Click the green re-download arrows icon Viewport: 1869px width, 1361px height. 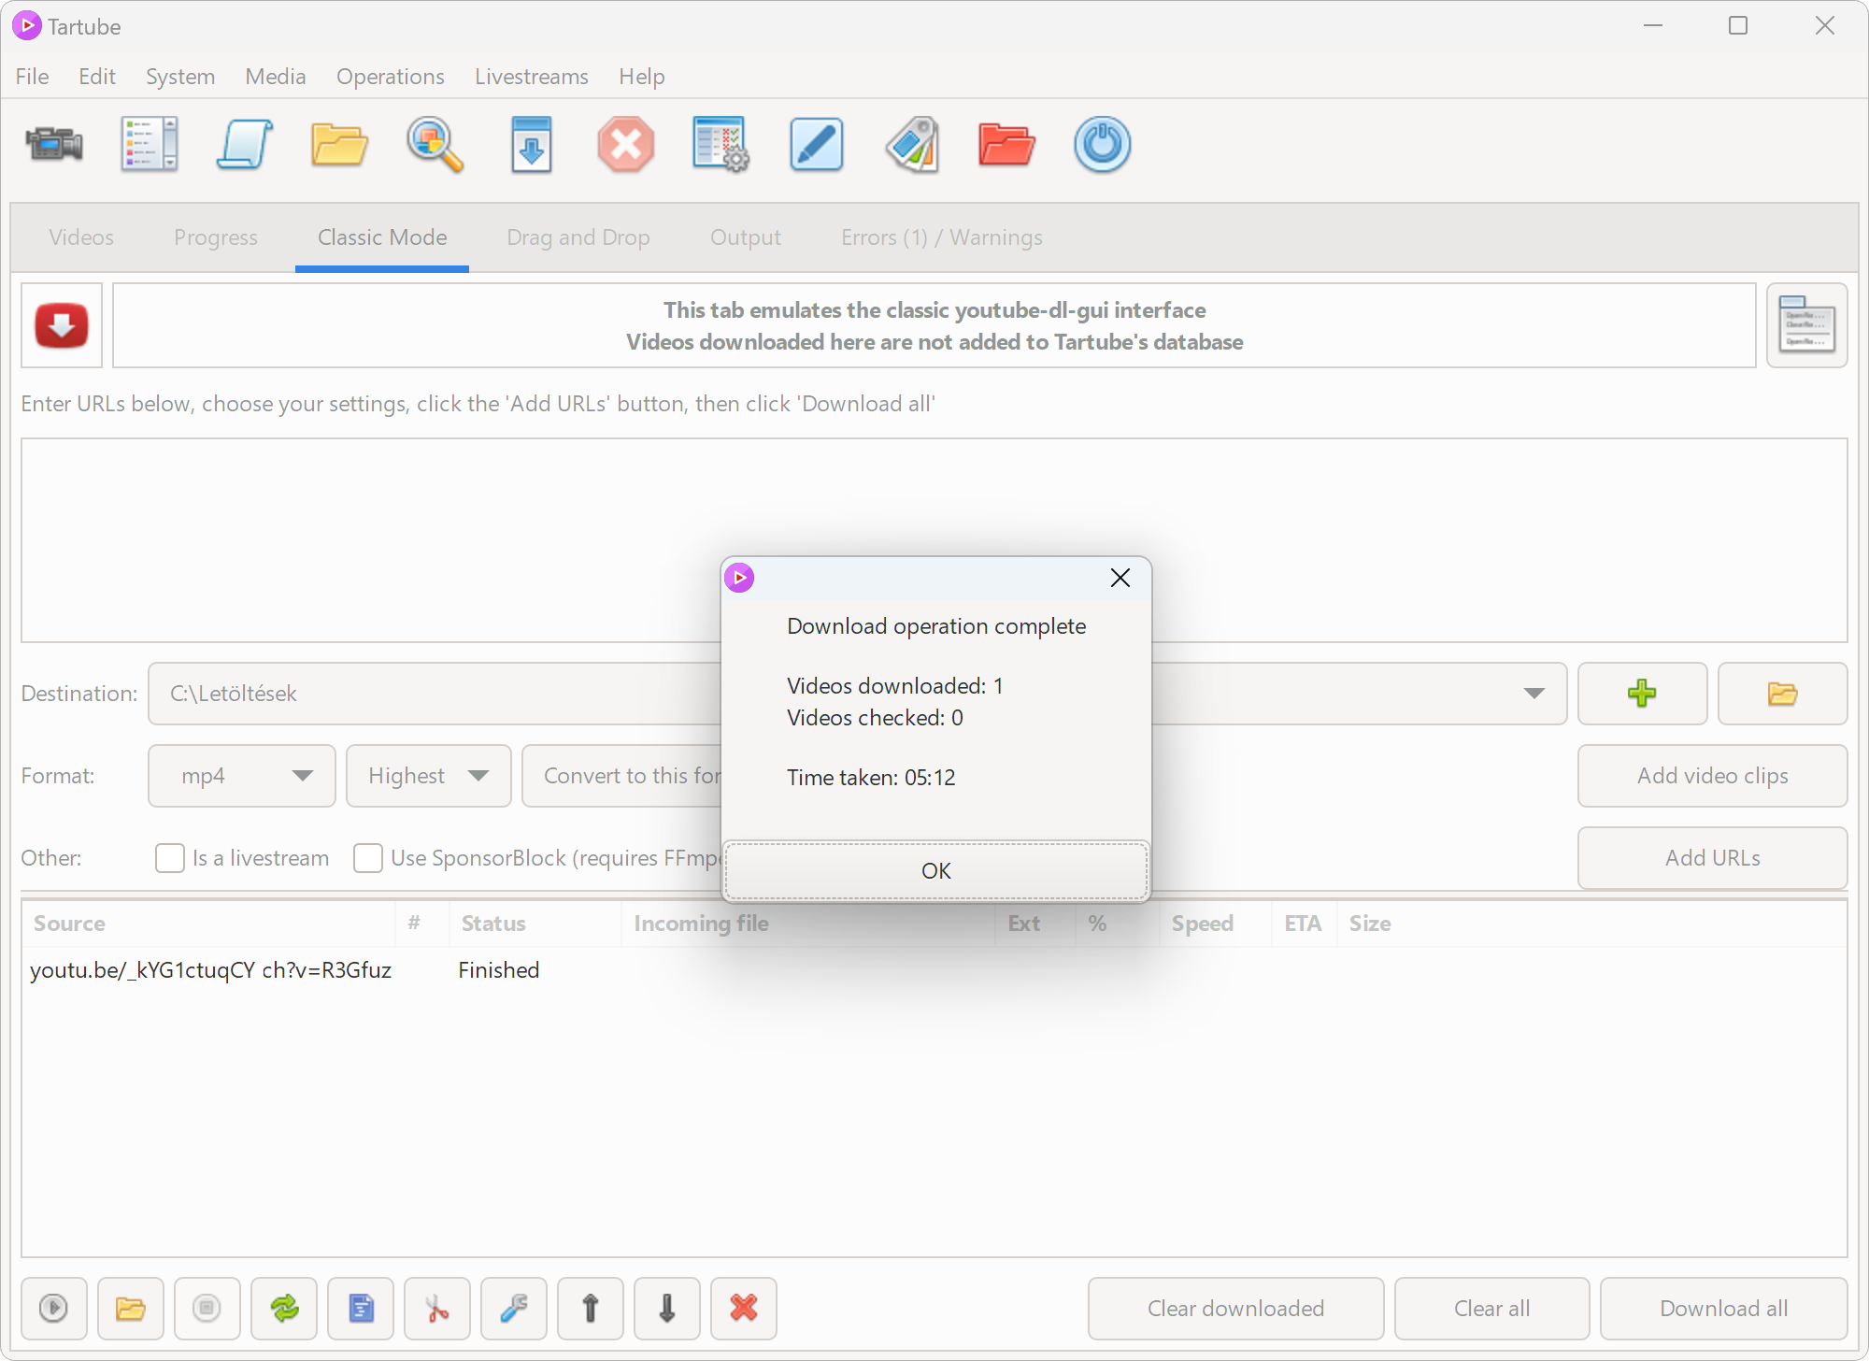284,1309
